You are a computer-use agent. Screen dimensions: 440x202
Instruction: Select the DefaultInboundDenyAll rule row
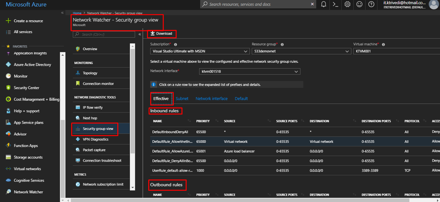(x=170, y=133)
